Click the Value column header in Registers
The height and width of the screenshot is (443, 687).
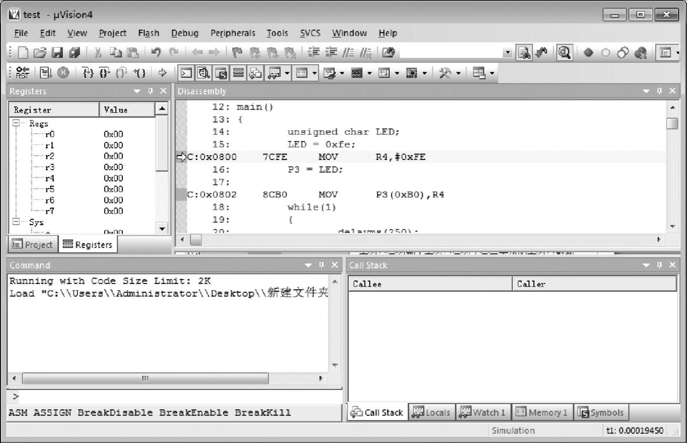coord(127,110)
